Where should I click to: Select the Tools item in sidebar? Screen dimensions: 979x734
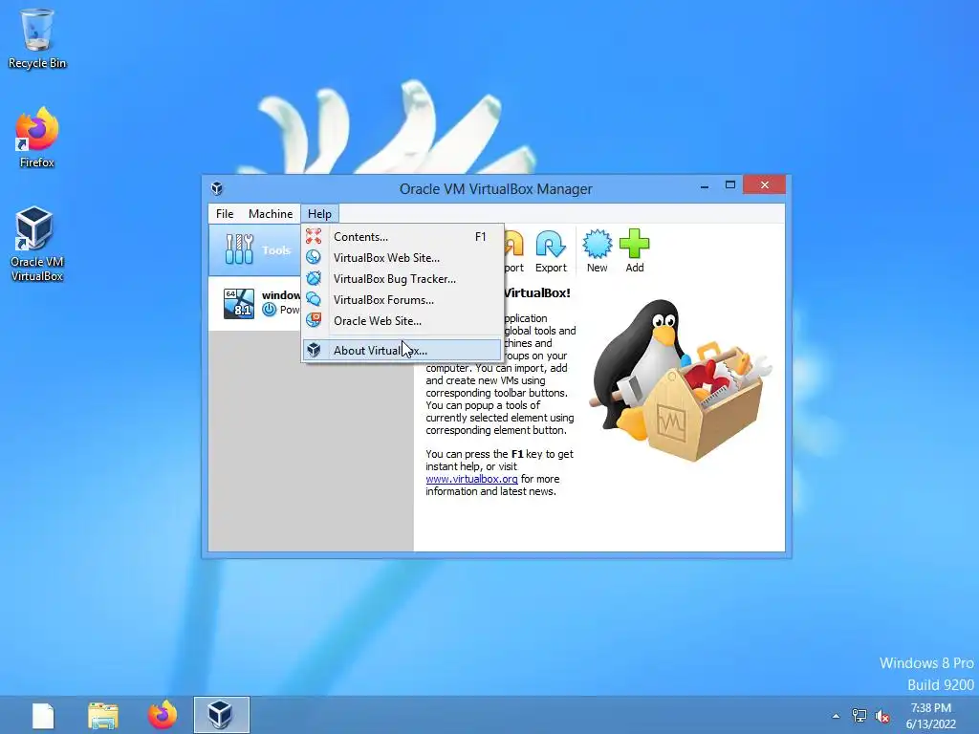[x=254, y=250]
